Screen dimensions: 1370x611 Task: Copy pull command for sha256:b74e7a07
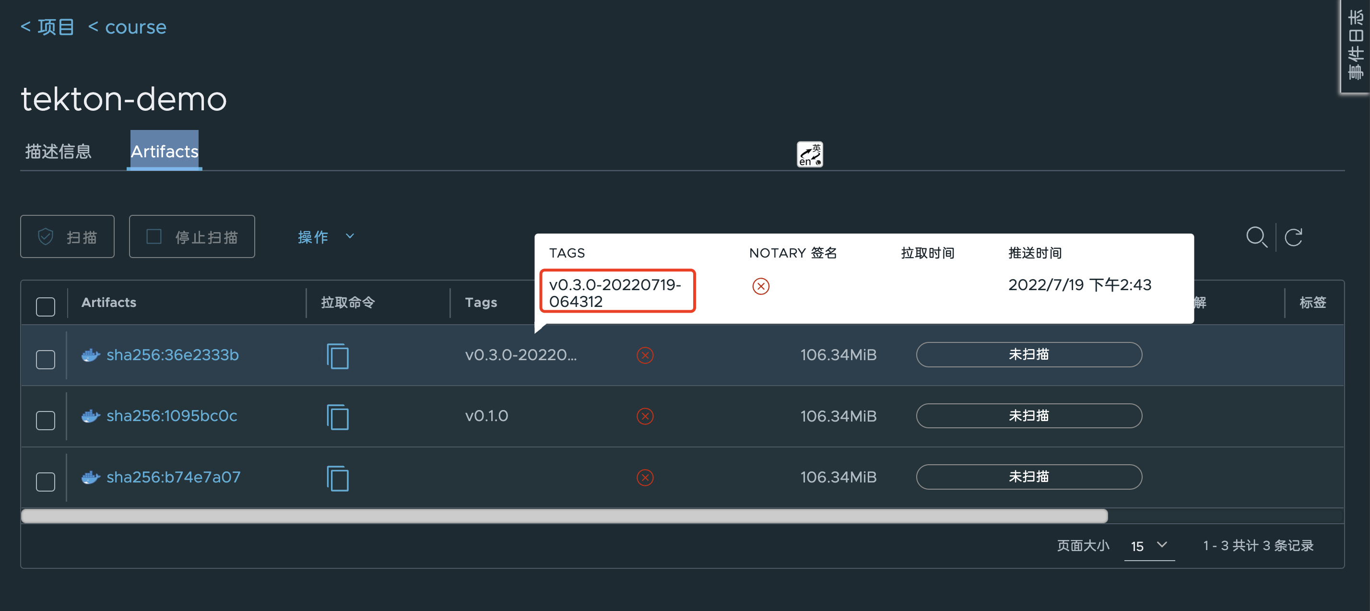[x=338, y=478]
